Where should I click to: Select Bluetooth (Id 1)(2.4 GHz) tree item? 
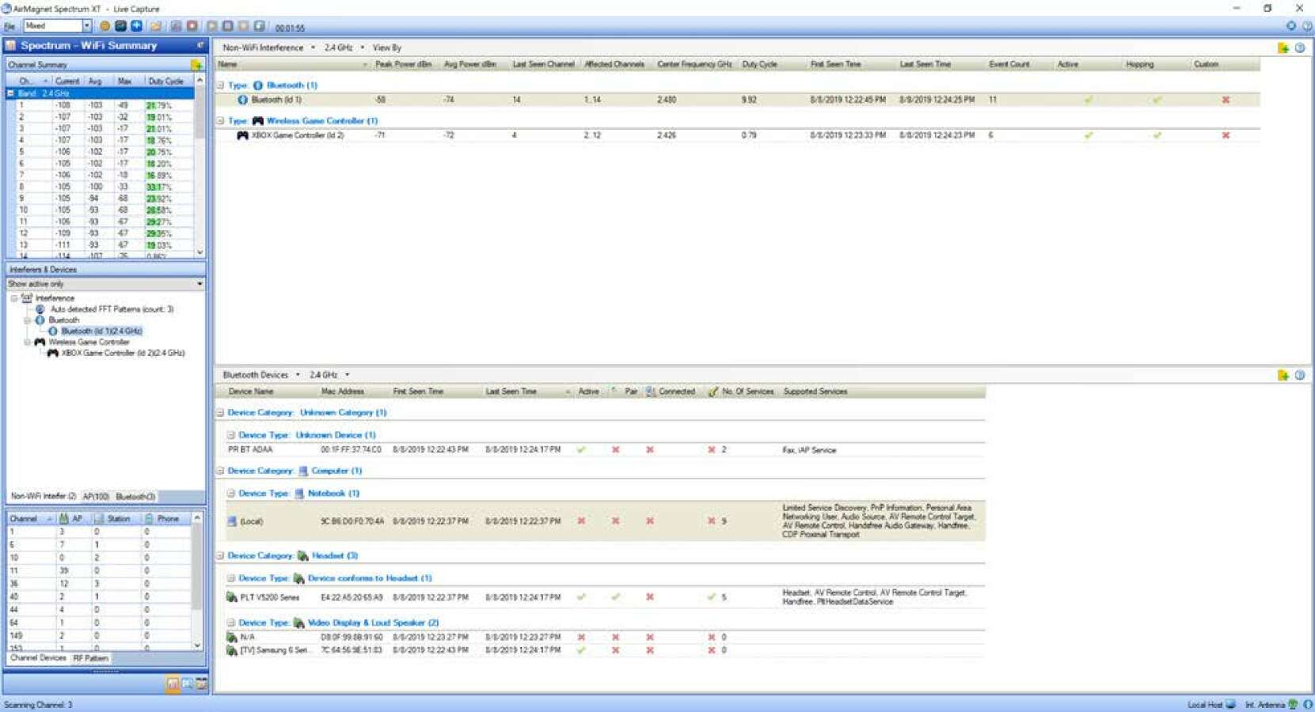101,331
